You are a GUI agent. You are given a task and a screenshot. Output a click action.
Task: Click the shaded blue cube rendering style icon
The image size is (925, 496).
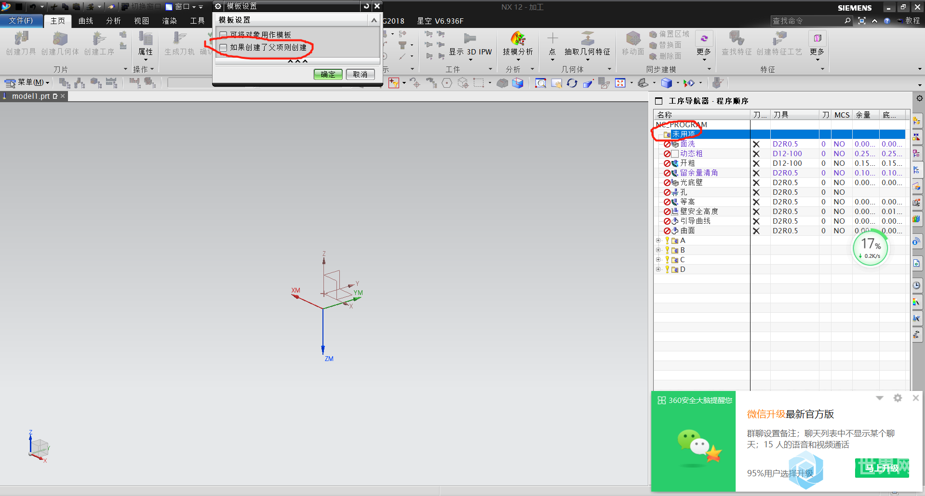click(667, 83)
